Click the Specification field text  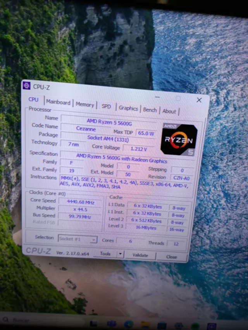click(x=121, y=158)
